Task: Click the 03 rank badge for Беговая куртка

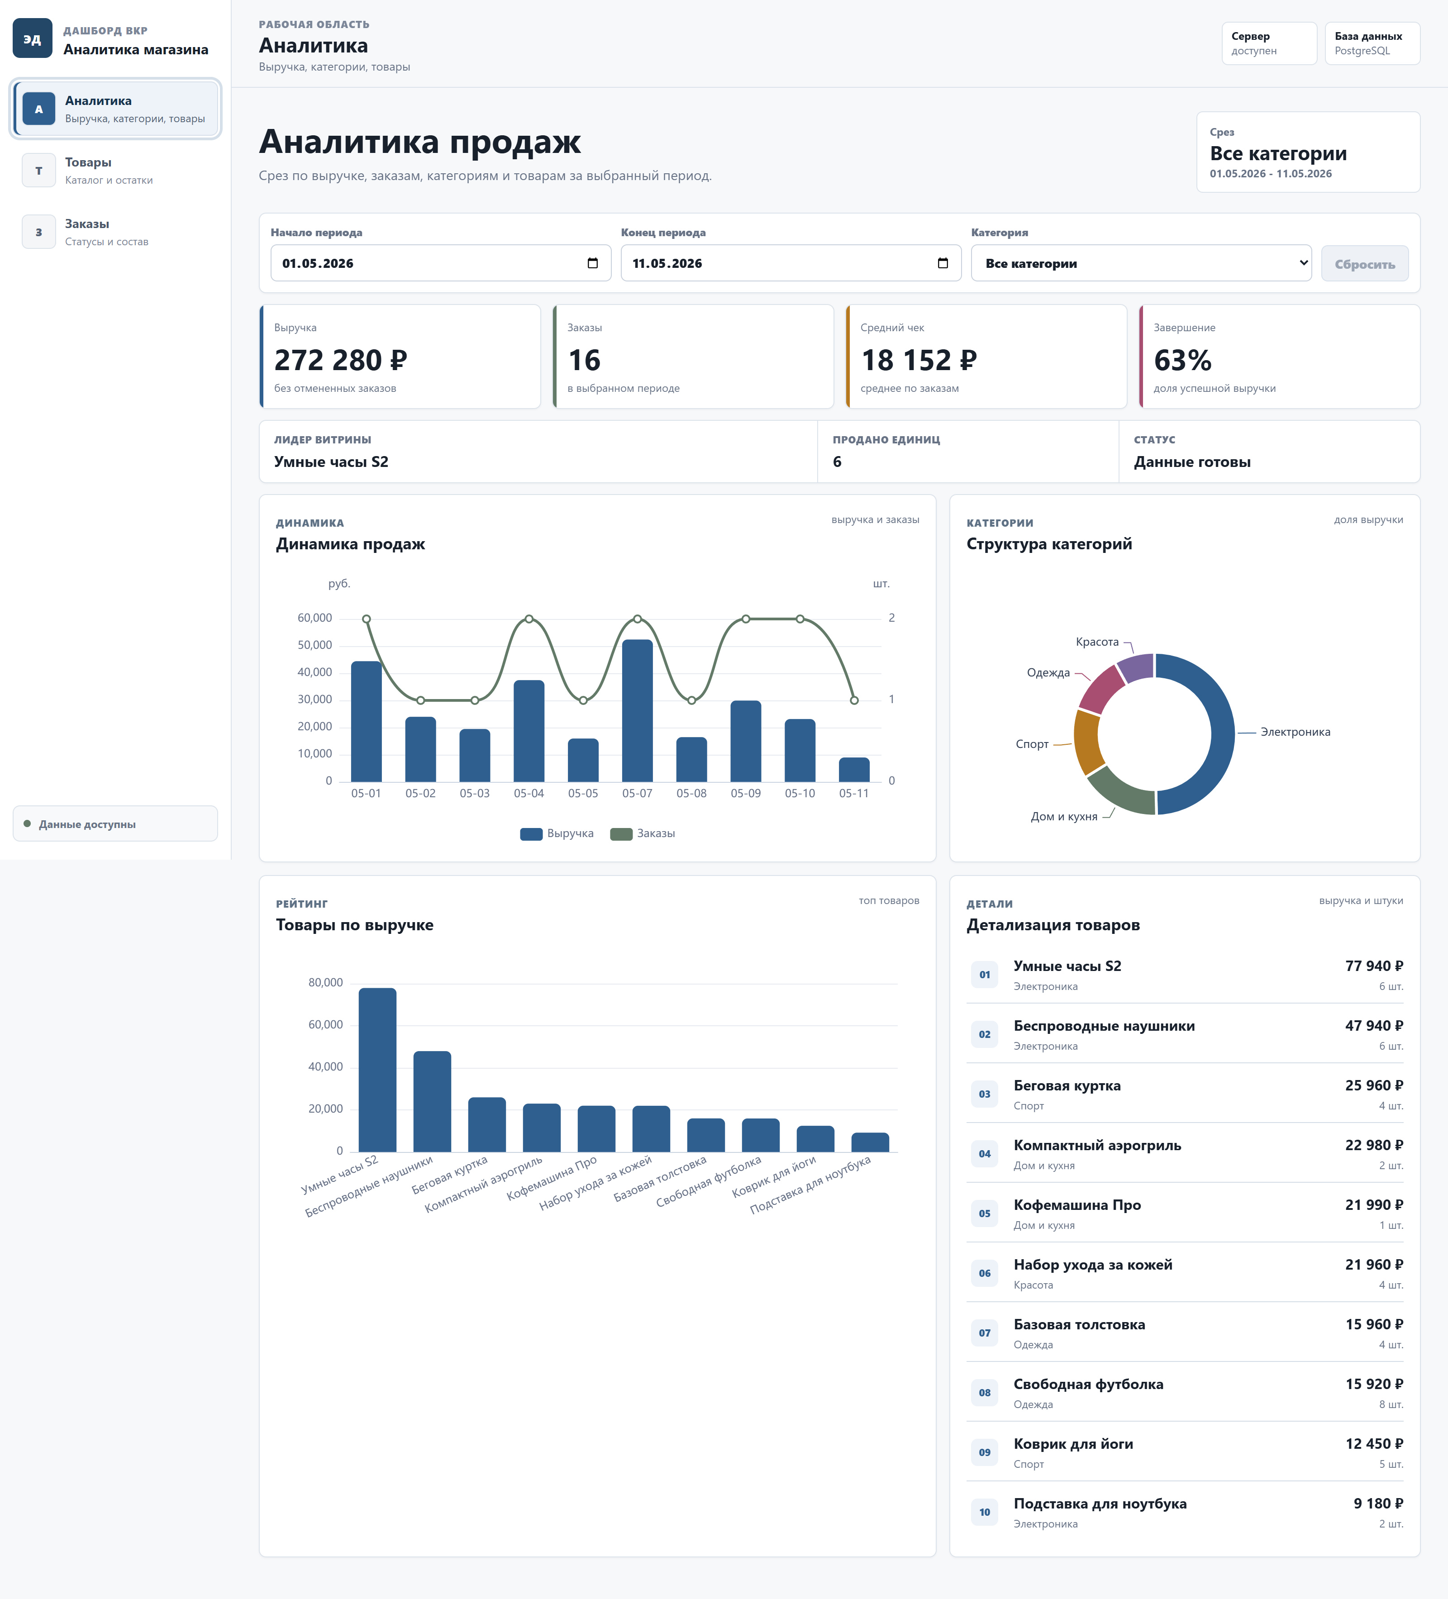Action: (985, 1094)
